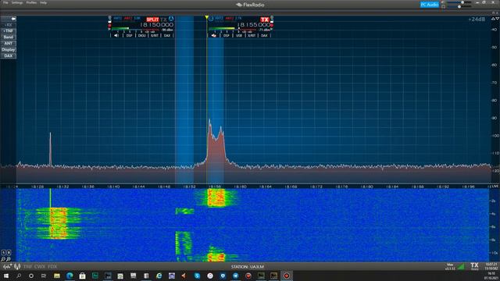Viewport: 500px width, 281px height.
Task: Open slice A DSP panel
Action: click(x=129, y=35)
